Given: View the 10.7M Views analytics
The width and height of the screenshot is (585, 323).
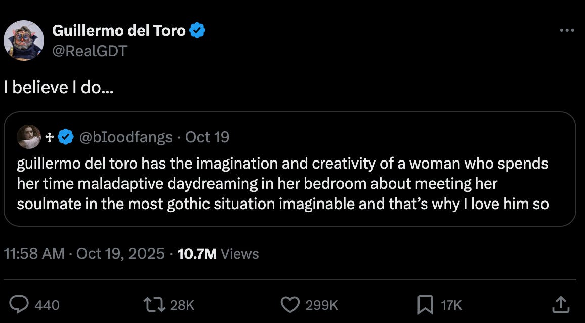Looking at the screenshot, I should pyautogui.click(x=218, y=253).
